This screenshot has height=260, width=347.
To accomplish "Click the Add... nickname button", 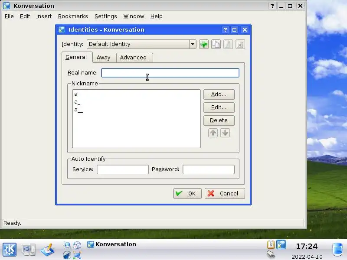I will (x=219, y=94).
